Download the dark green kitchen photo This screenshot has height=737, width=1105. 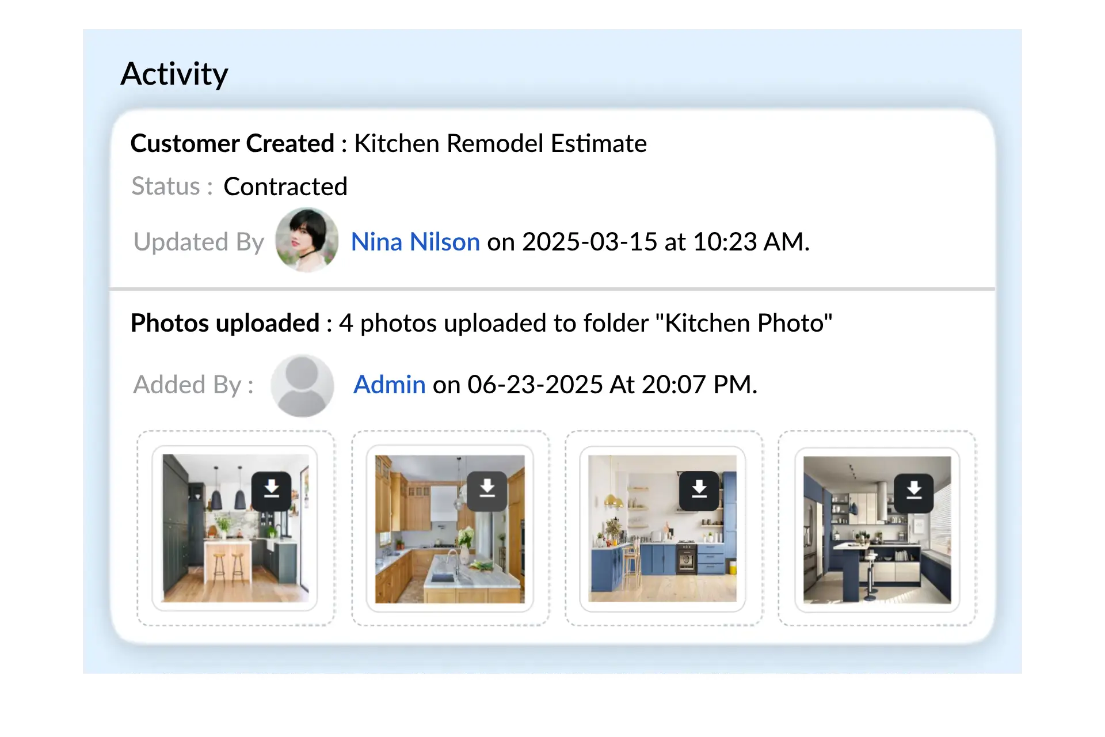pyautogui.click(x=271, y=491)
